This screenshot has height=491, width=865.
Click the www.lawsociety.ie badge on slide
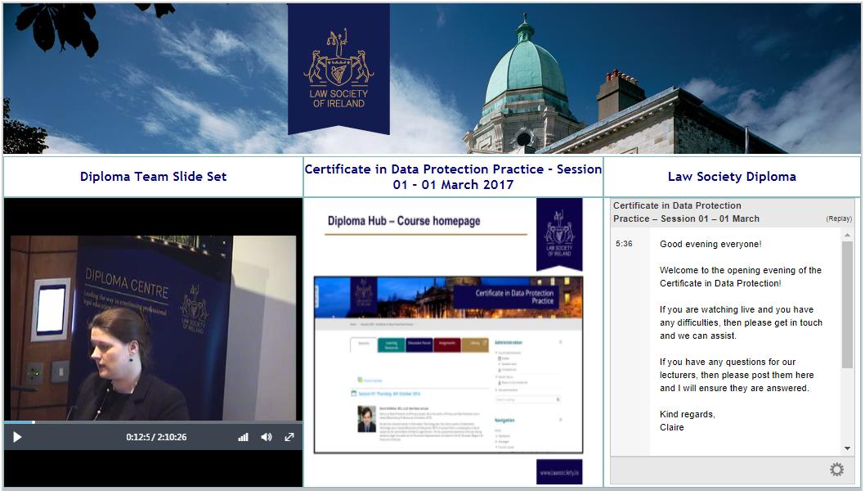tap(559, 472)
